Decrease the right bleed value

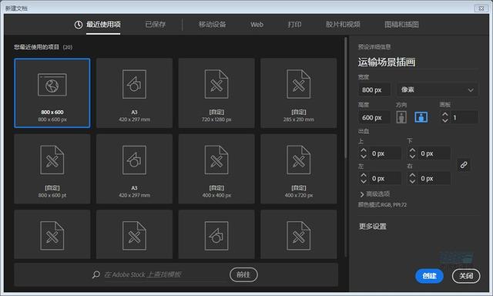(412, 181)
